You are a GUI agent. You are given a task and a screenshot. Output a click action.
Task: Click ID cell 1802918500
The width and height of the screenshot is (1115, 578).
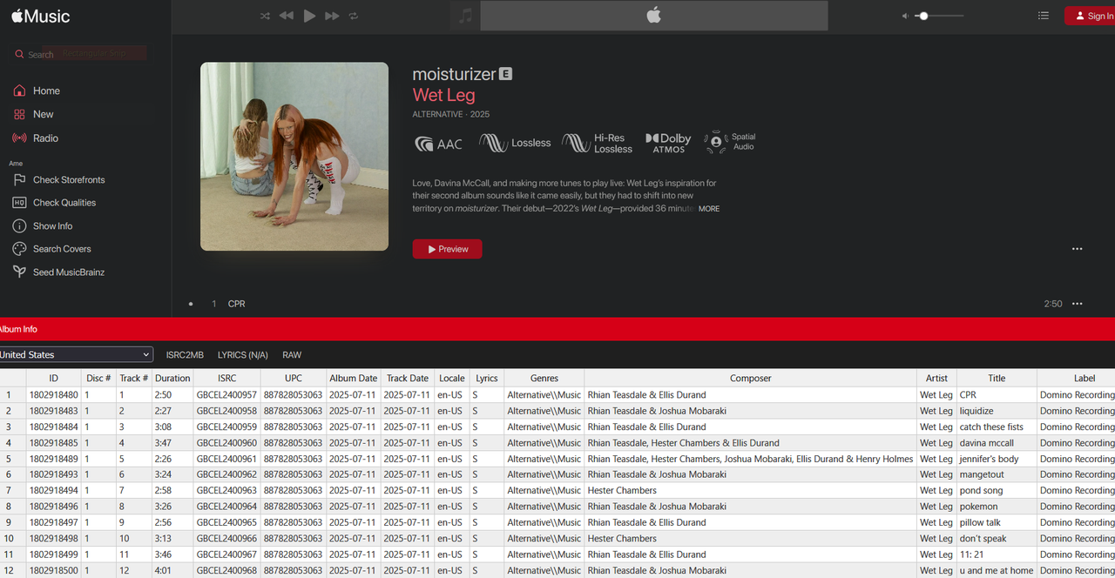(53, 570)
